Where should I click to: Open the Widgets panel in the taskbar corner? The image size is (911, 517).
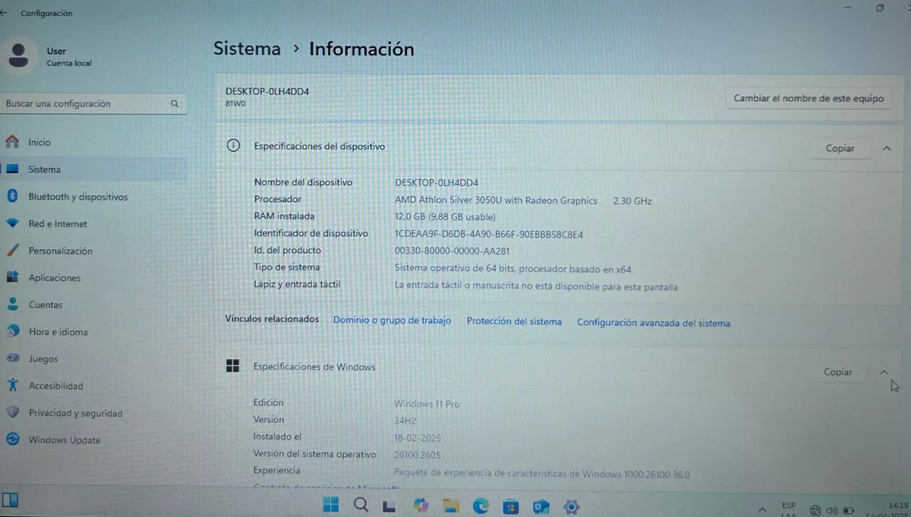(10, 500)
